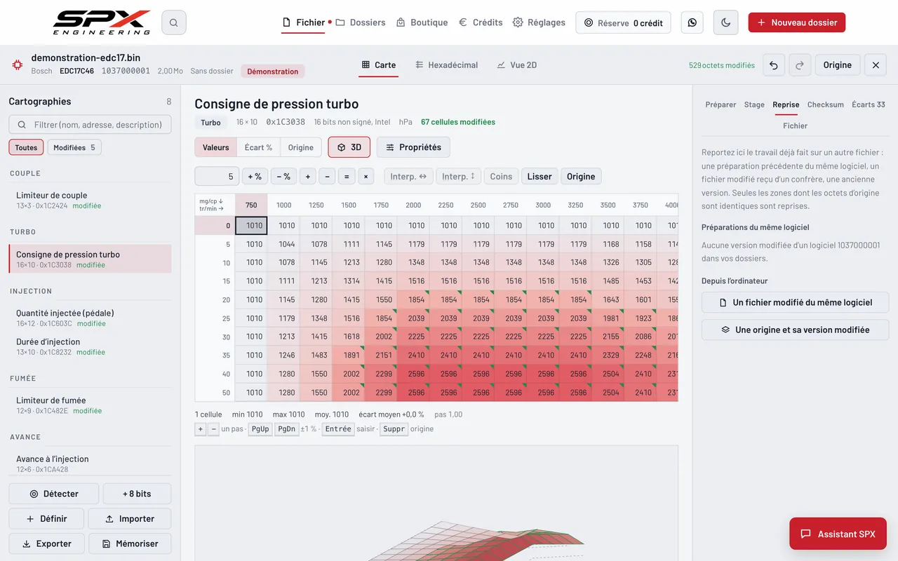Viewport: 898px width, 561px height.
Task: Click the Mémoriser button
Action: click(x=130, y=543)
